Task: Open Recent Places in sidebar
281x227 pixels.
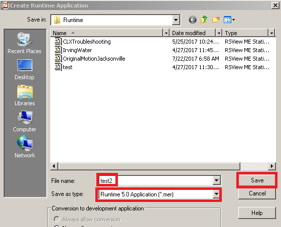Action: [25, 43]
